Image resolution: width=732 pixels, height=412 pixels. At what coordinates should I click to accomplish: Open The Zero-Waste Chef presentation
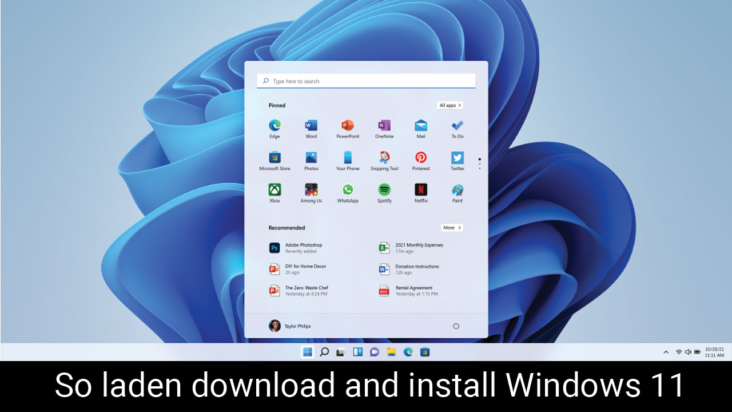click(x=299, y=291)
